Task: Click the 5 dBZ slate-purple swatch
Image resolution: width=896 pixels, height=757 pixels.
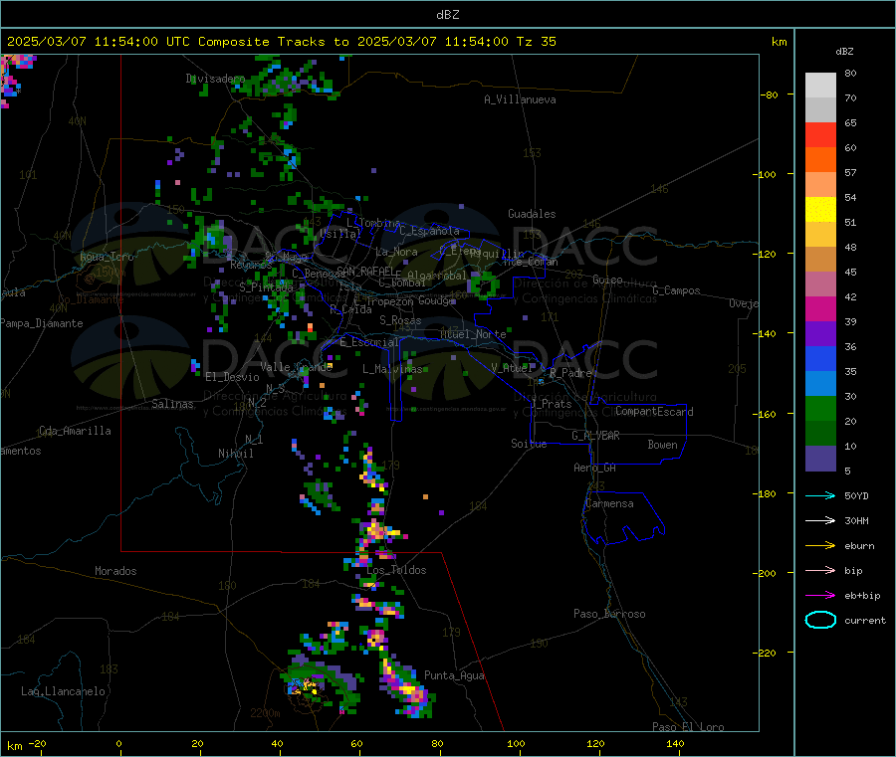Action: pos(820,459)
